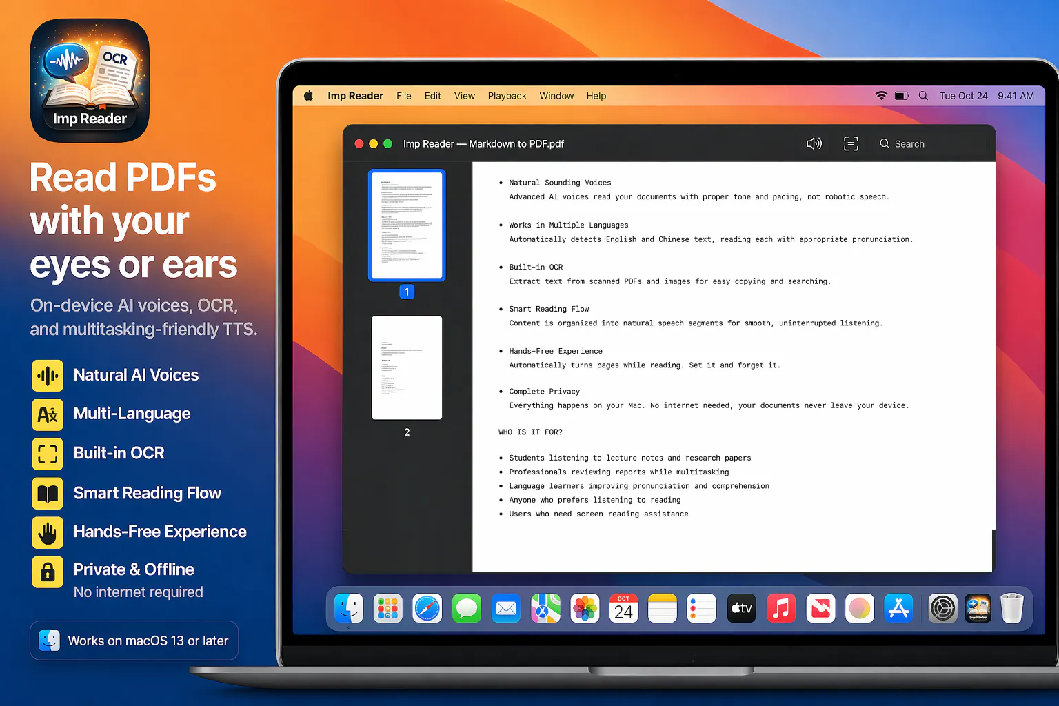Open Spotlight search from the menu bar
The width and height of the screenshot is (1059, 706).
point(923,96)
